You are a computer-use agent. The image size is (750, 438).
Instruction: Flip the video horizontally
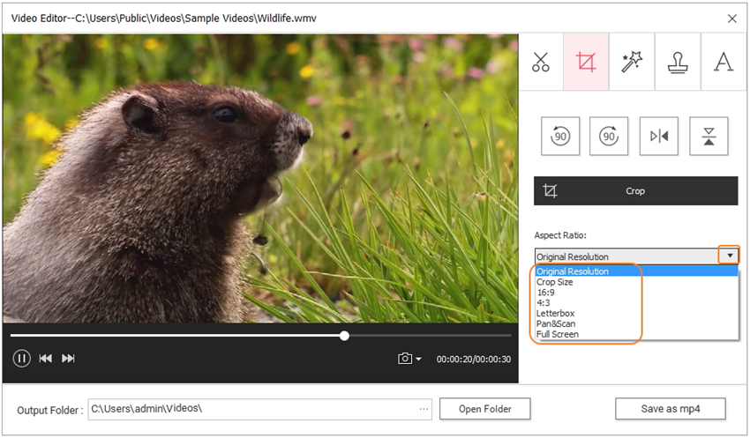(x=659, y=136)
